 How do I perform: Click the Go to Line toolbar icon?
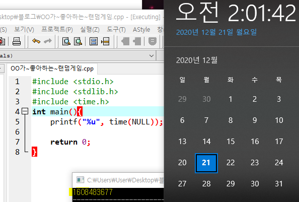click(105, 41)
